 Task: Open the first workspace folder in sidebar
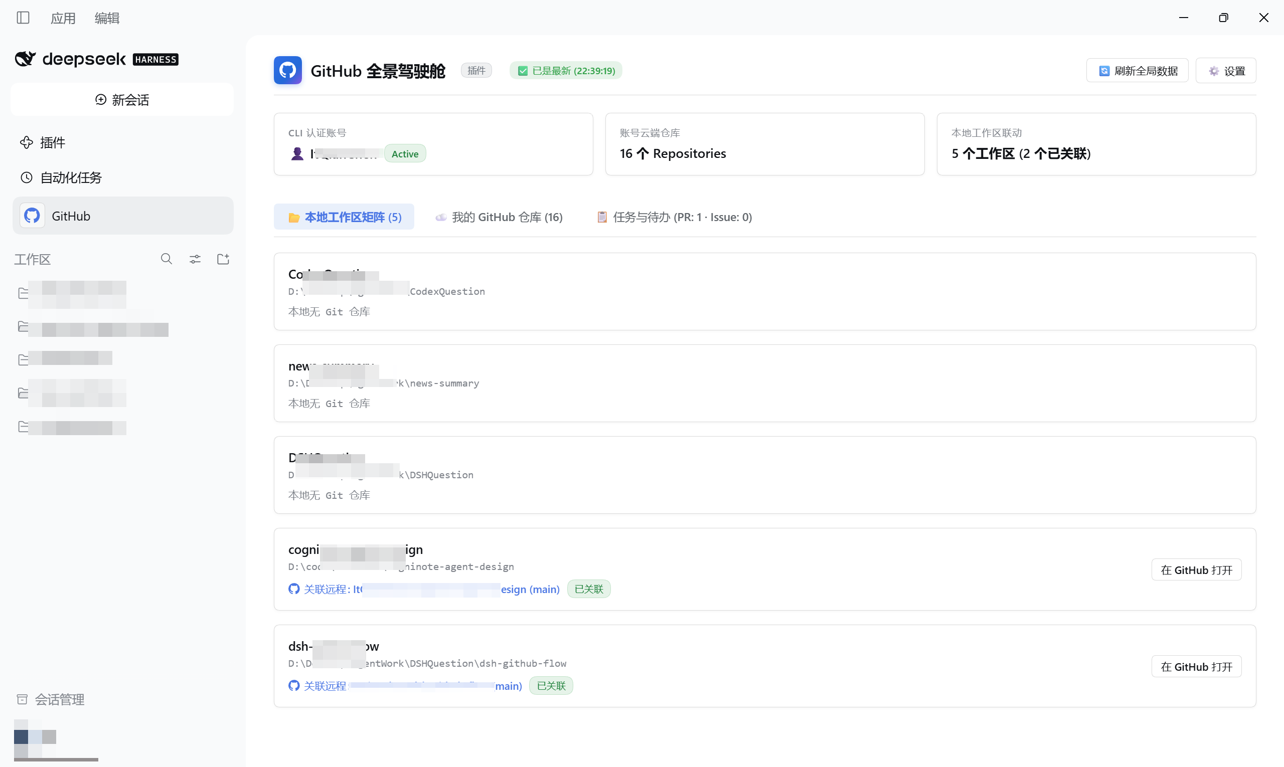(x=72, y=294)
